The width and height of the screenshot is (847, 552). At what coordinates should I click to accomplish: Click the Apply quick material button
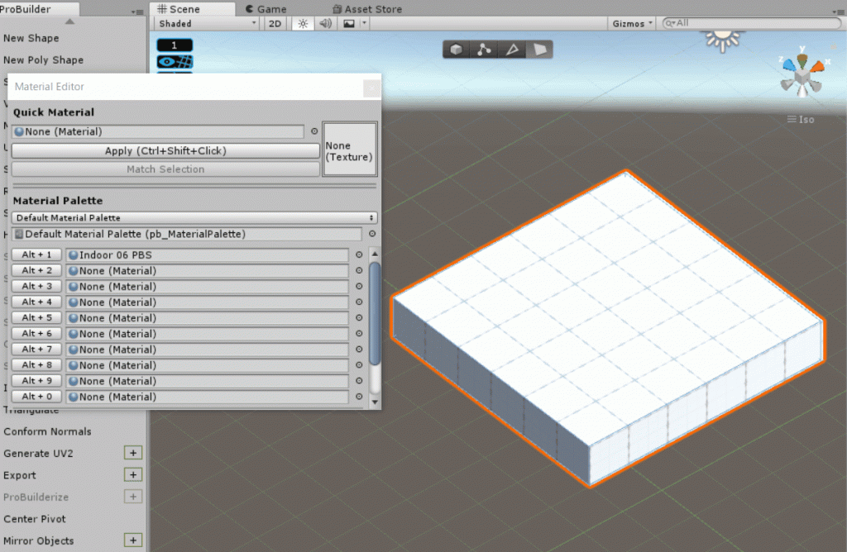(x=165, y=150)
